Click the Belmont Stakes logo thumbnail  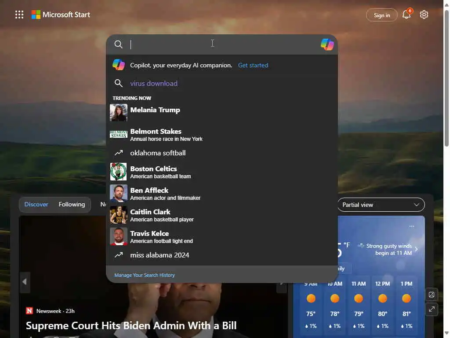(119, 134)
